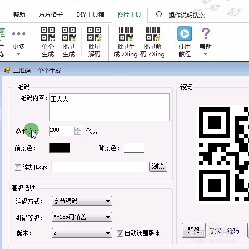The image size is (249, 249).
Task: Click the 帮助 question mark icon
Action: [x=206, y=34]
